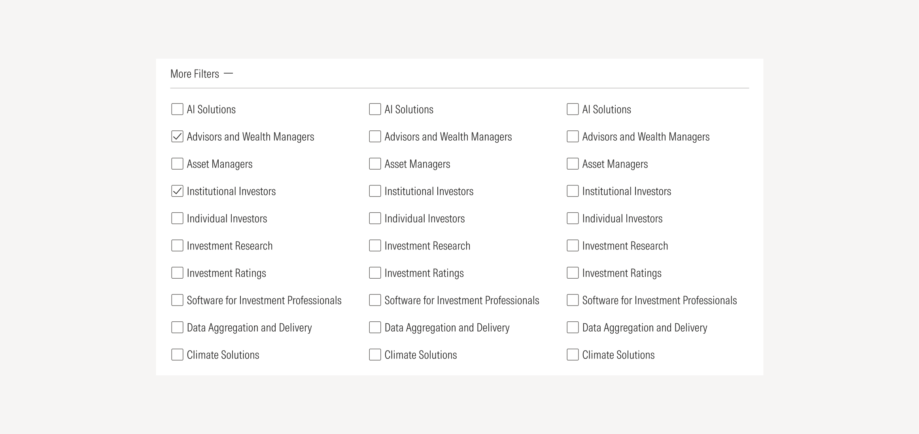The image size is (919, 434).
Task: Select Asset Managers in the middle column
Action: 375,164
